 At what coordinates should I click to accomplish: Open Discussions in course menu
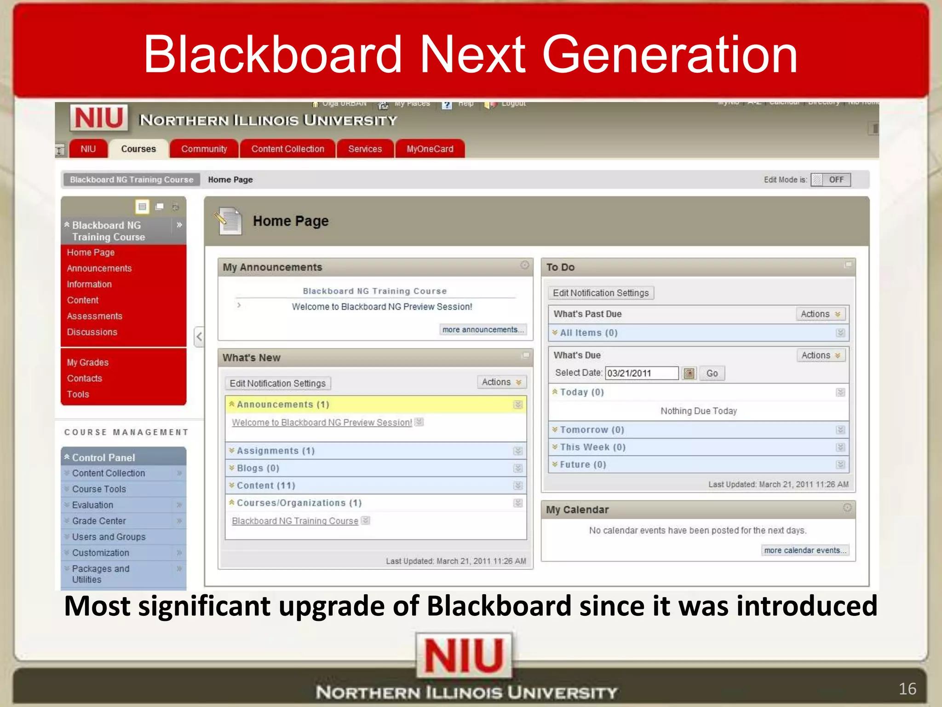click(x=92, y=332)
